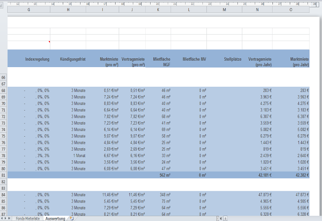This screenshot has width=322, height=221.
Task: Select the '0,51 €/m²' Marktmiete cell in row 68
Action: [103, 91]
